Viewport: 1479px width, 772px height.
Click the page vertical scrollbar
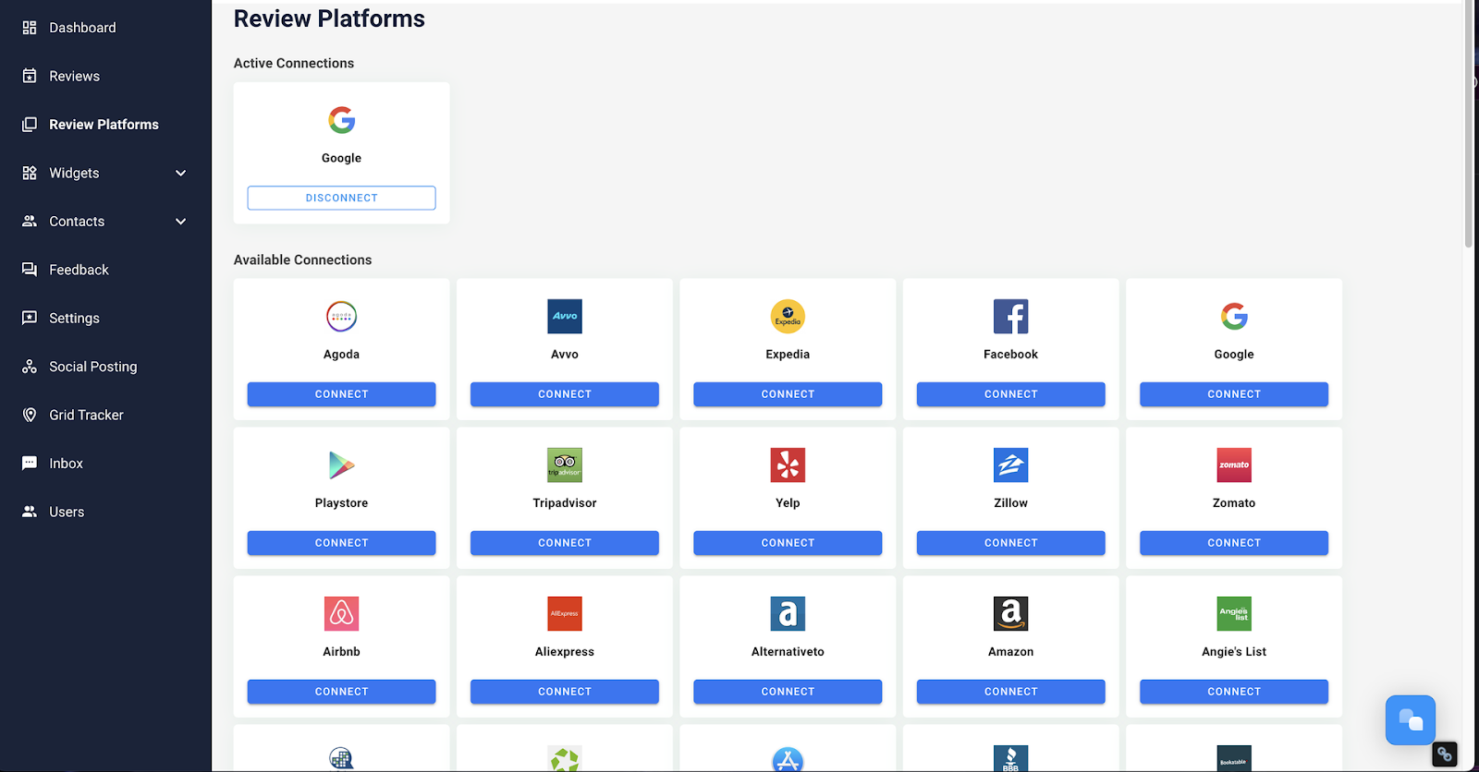tap(1469, 125)
